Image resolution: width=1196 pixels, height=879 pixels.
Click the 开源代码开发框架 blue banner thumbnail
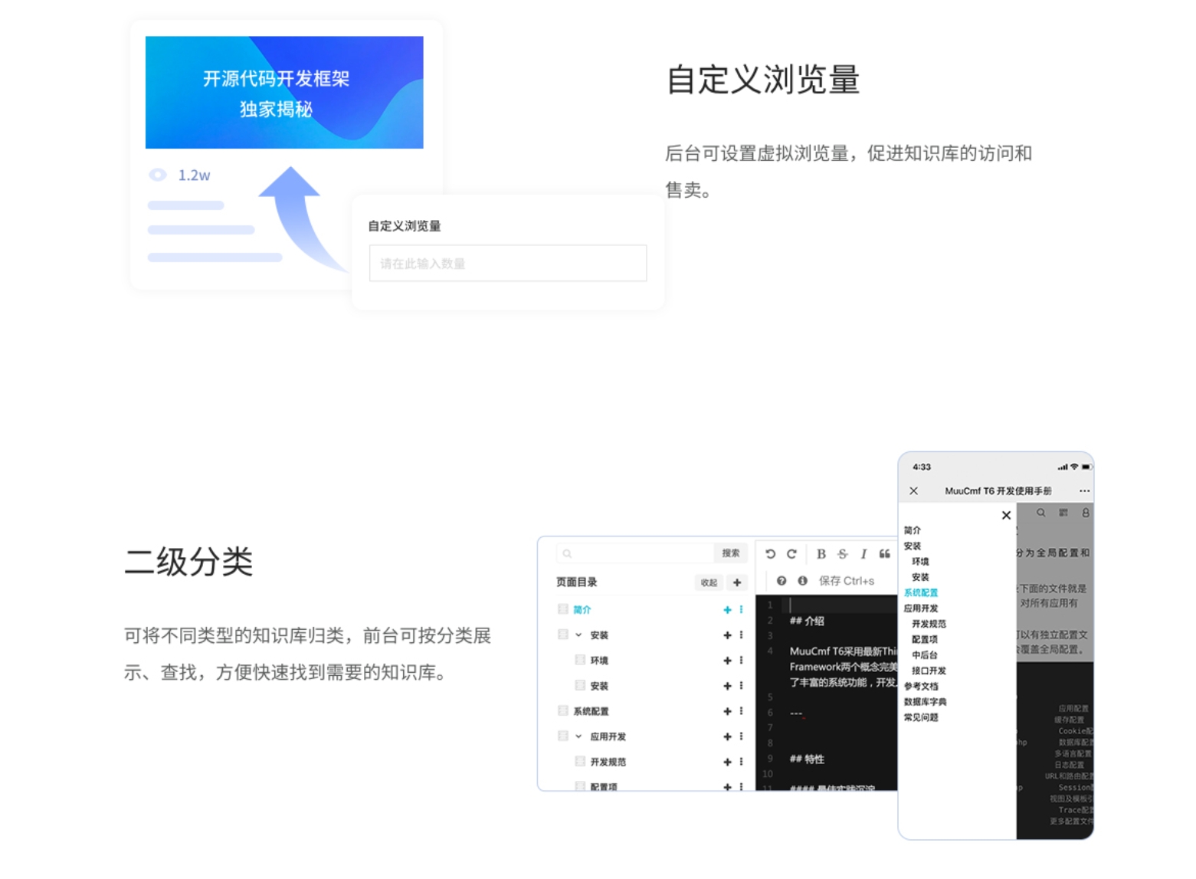pos(284,92)
